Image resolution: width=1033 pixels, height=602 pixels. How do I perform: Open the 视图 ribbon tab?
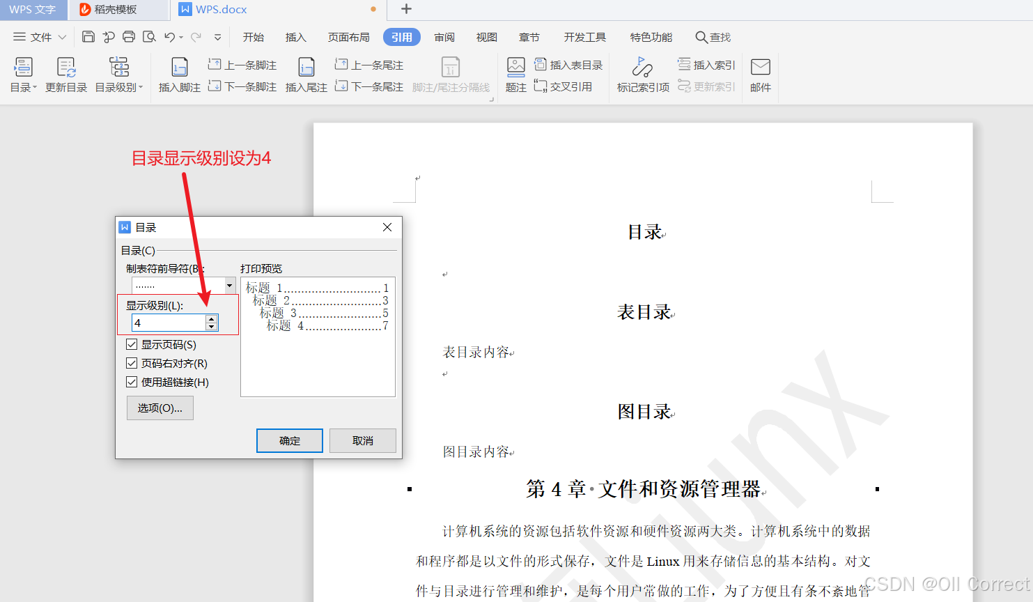pyautogui.click(x=487, y=37)
